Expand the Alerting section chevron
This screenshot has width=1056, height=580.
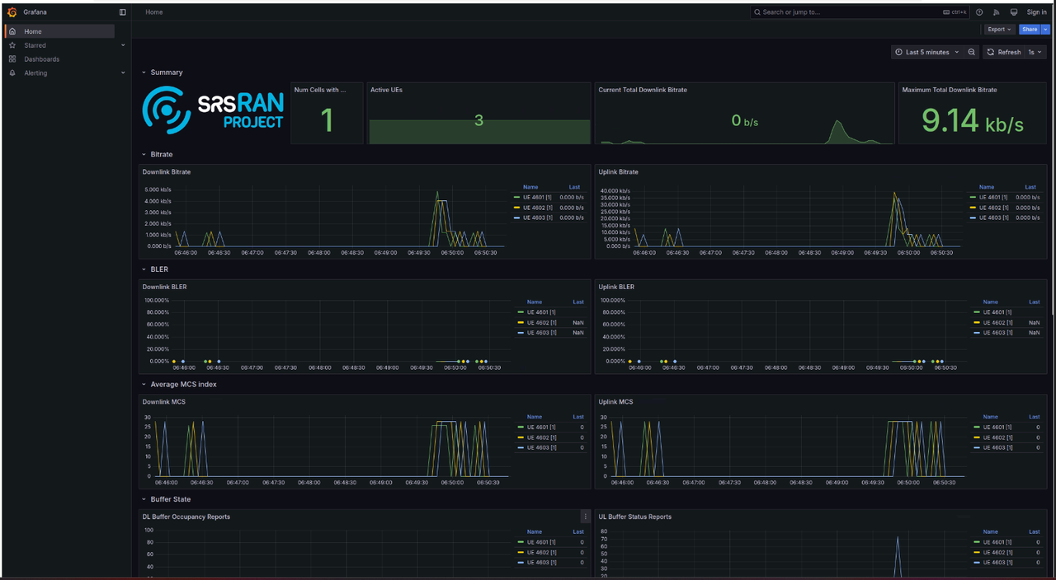point(123,73)
